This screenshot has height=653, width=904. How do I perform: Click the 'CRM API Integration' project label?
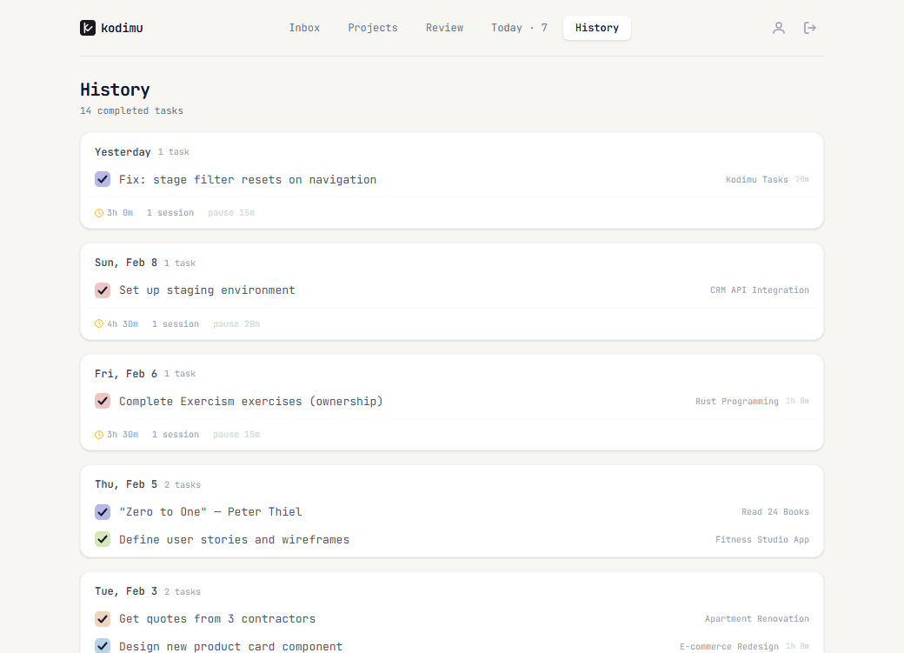[x=759, y=290]
